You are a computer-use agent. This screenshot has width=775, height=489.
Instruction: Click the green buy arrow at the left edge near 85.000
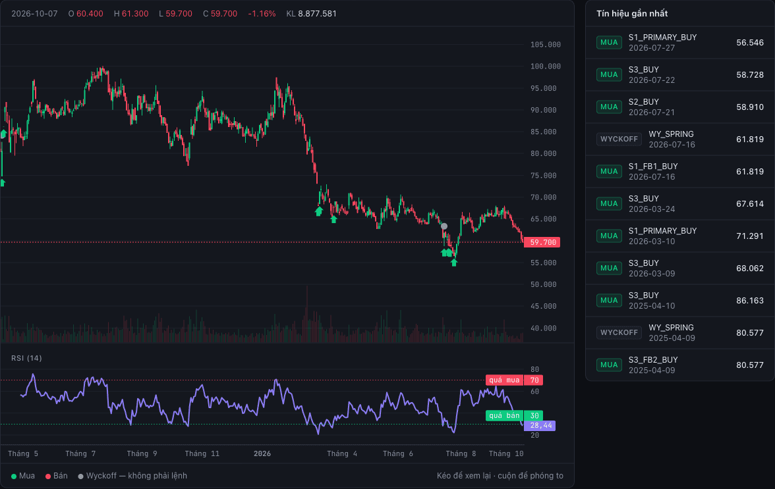point(3,134)
